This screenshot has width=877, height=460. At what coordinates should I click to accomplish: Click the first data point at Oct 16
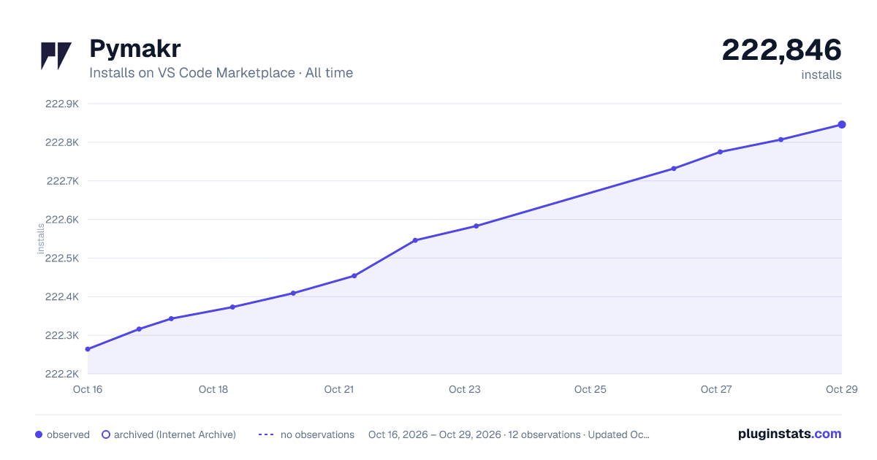pos(88,349)
